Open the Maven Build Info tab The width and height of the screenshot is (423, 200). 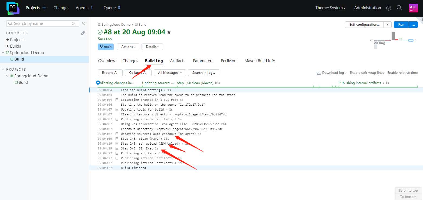tap(260, 61)
